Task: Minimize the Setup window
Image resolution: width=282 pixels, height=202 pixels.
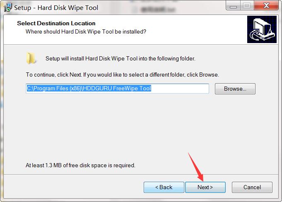Action: pyautogui.click(x=234, y=6)
